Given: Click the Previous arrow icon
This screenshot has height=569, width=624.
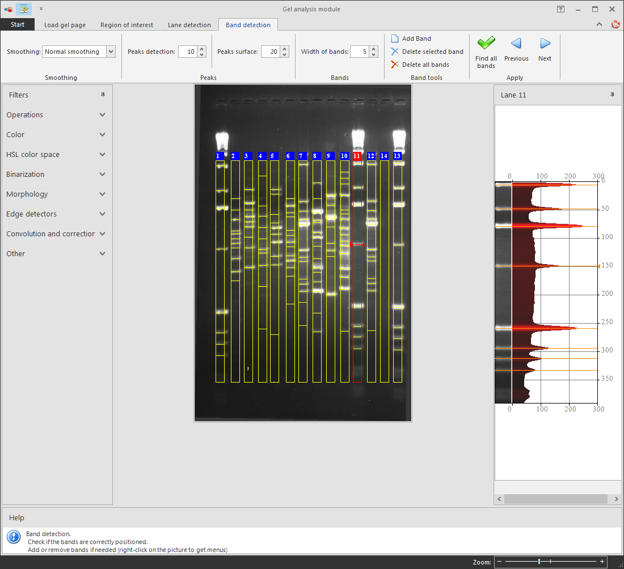Looking at the screenshot, I should point(516,43).
